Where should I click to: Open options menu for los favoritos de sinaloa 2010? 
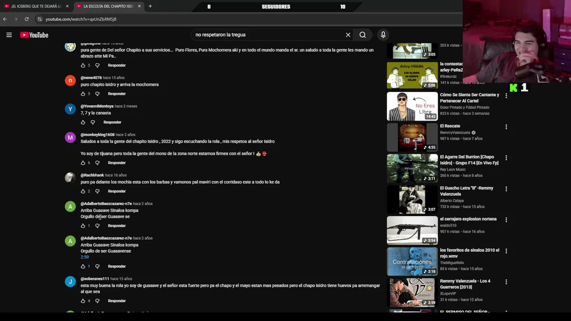(x=506, y=251)
